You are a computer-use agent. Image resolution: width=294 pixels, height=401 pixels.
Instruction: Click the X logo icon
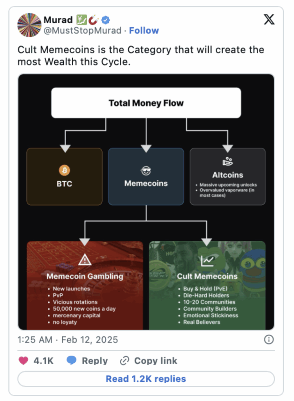tap(269, 20)
